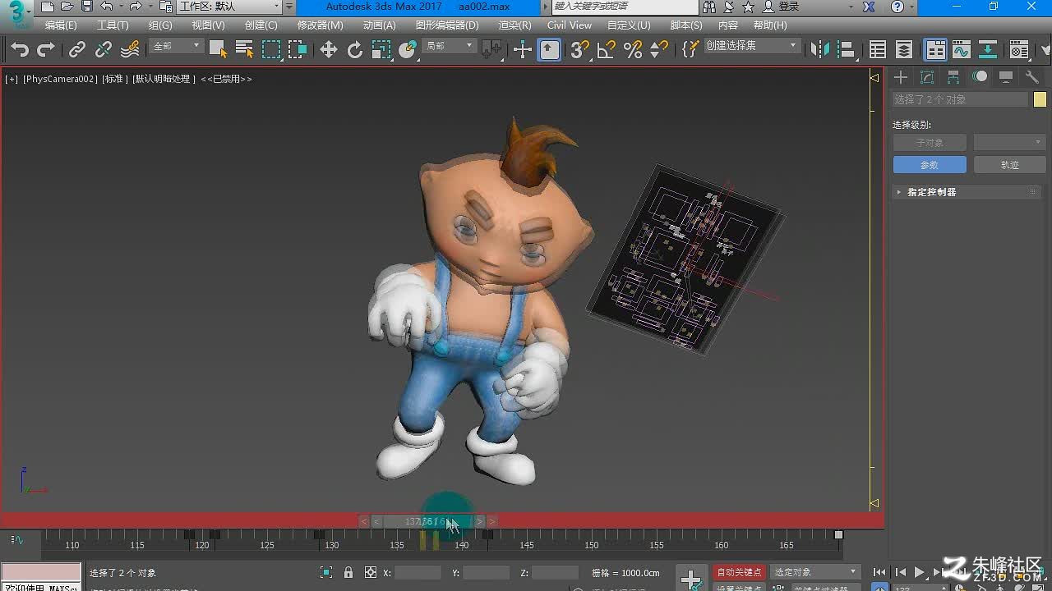Open the Curve Editor
Screen dimensions: 1052x591
coord(962,50)
